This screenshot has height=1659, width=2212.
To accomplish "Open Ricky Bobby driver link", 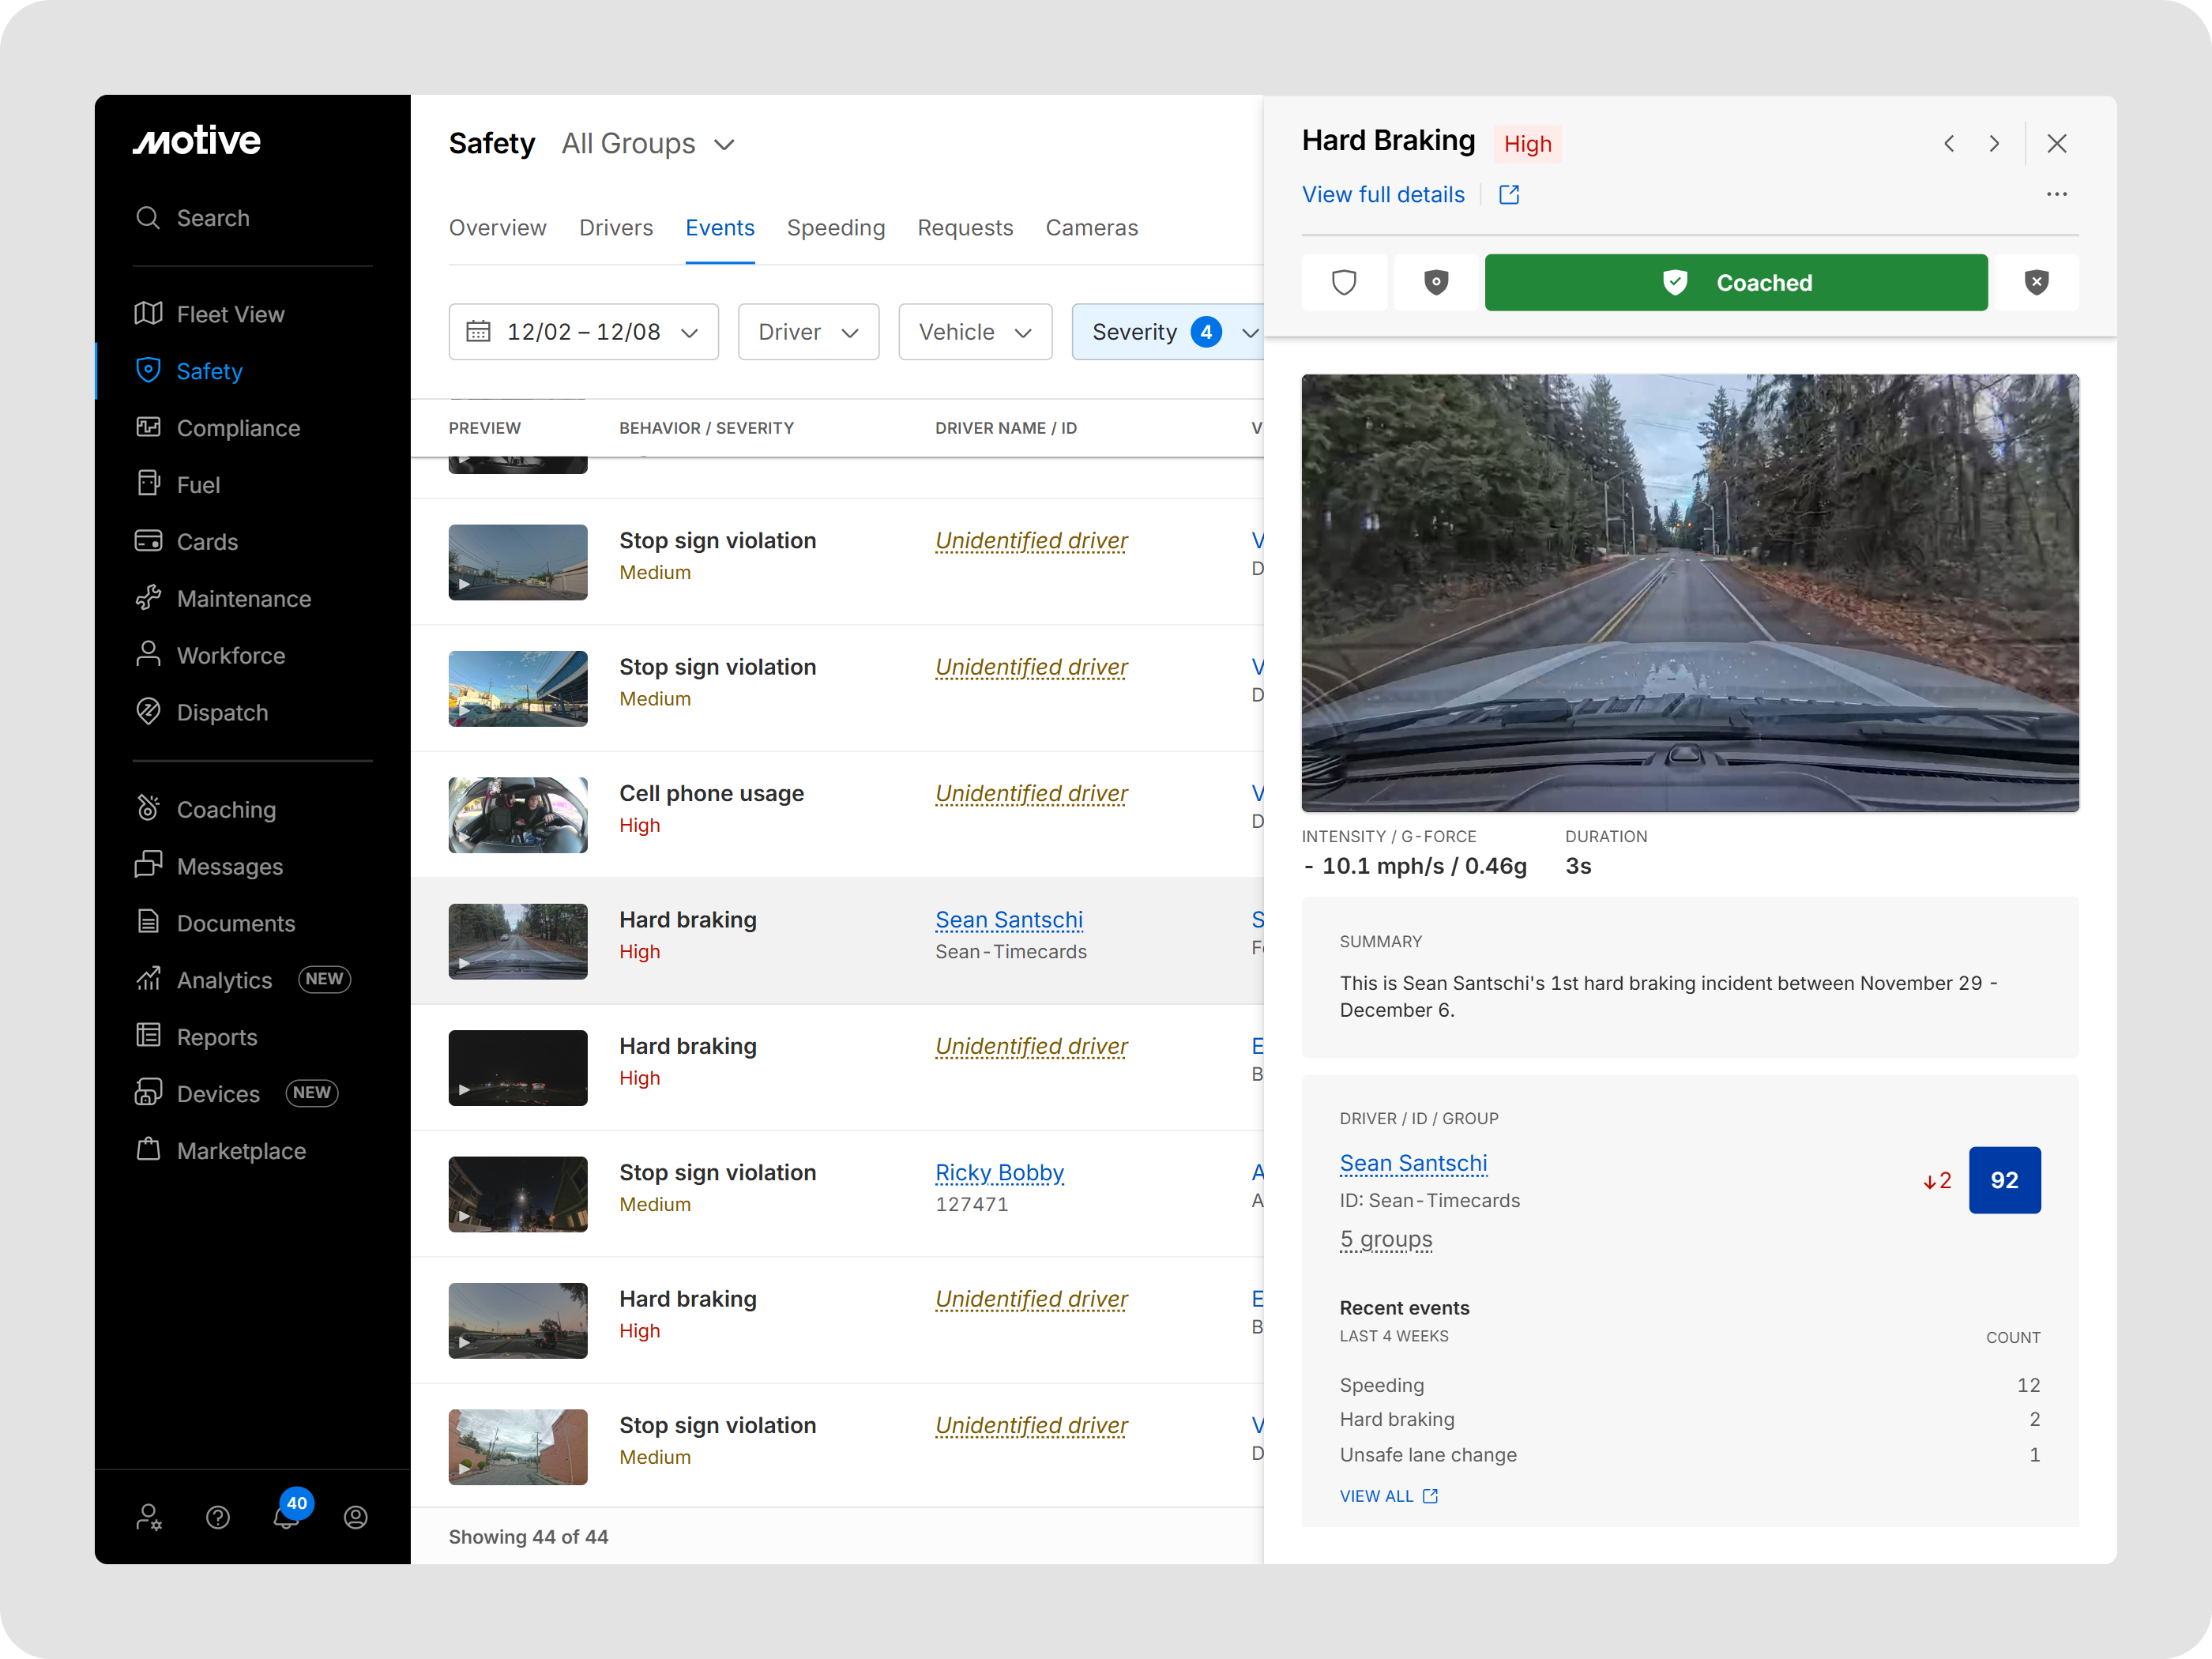I will (999, 1173).
